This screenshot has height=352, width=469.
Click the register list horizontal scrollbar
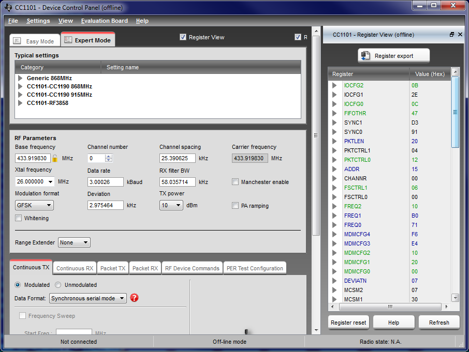pyautogui.click(x=390, y=307)
